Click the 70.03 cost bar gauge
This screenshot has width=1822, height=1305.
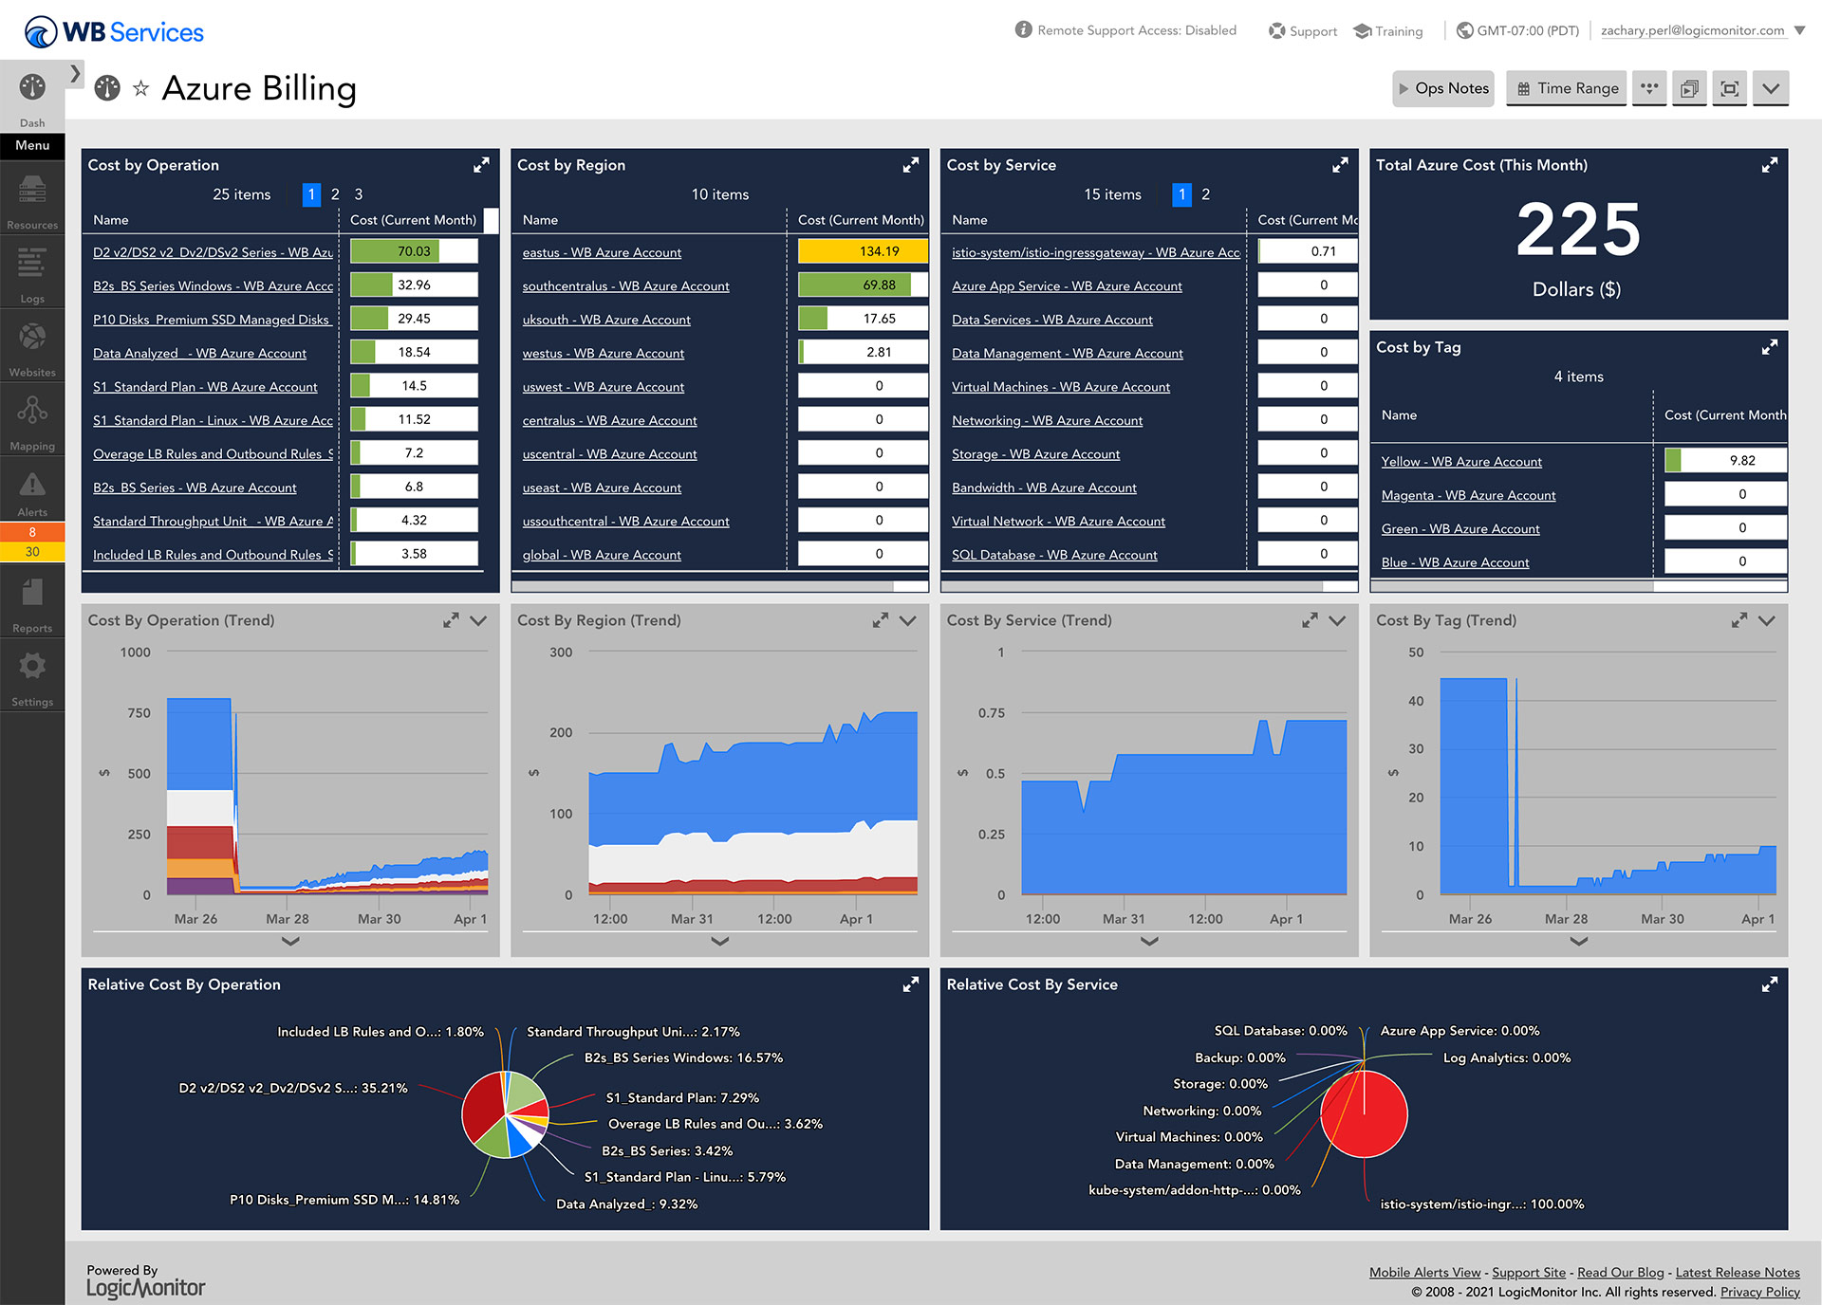pos(414,251)
